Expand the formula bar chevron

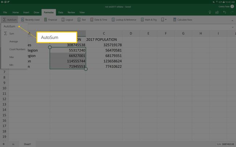pos(232,27)
